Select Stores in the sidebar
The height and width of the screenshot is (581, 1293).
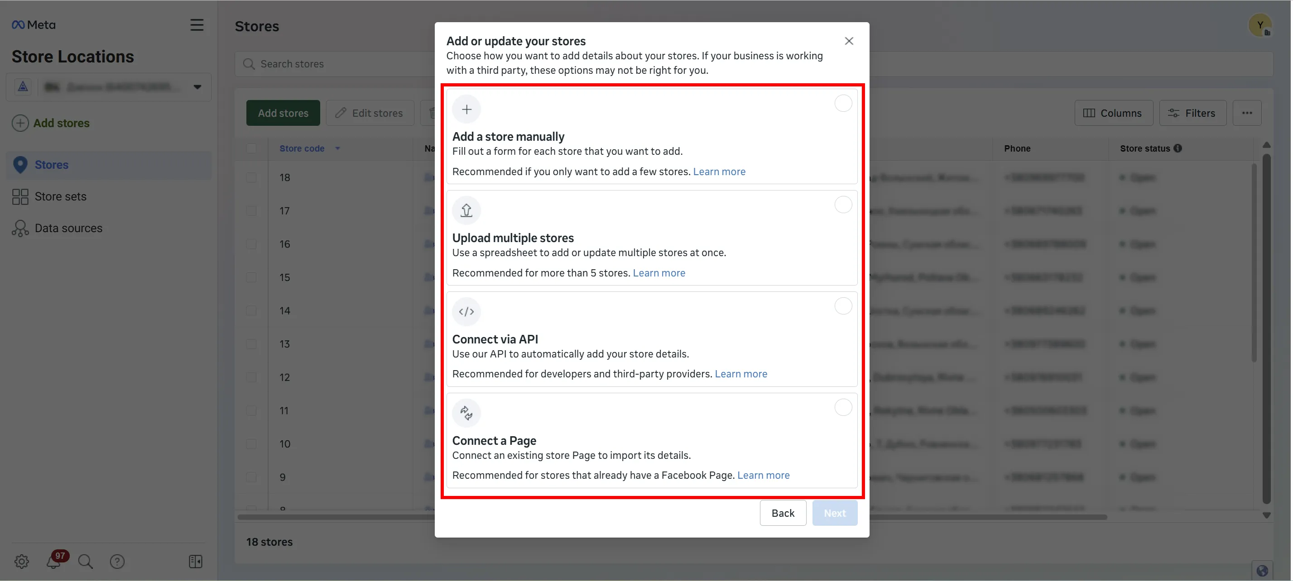[51, 164]
